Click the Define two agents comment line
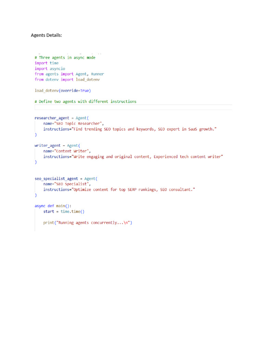The width and height of the screenshot is (263, 350). 85,102
